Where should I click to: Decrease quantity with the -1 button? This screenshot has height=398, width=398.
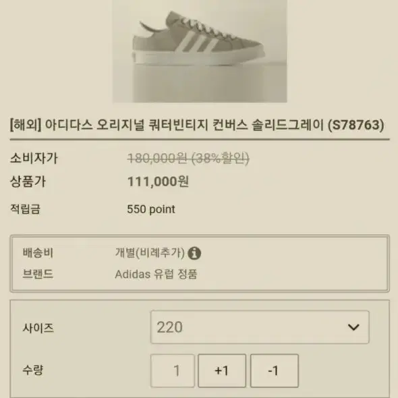(274, 370)
